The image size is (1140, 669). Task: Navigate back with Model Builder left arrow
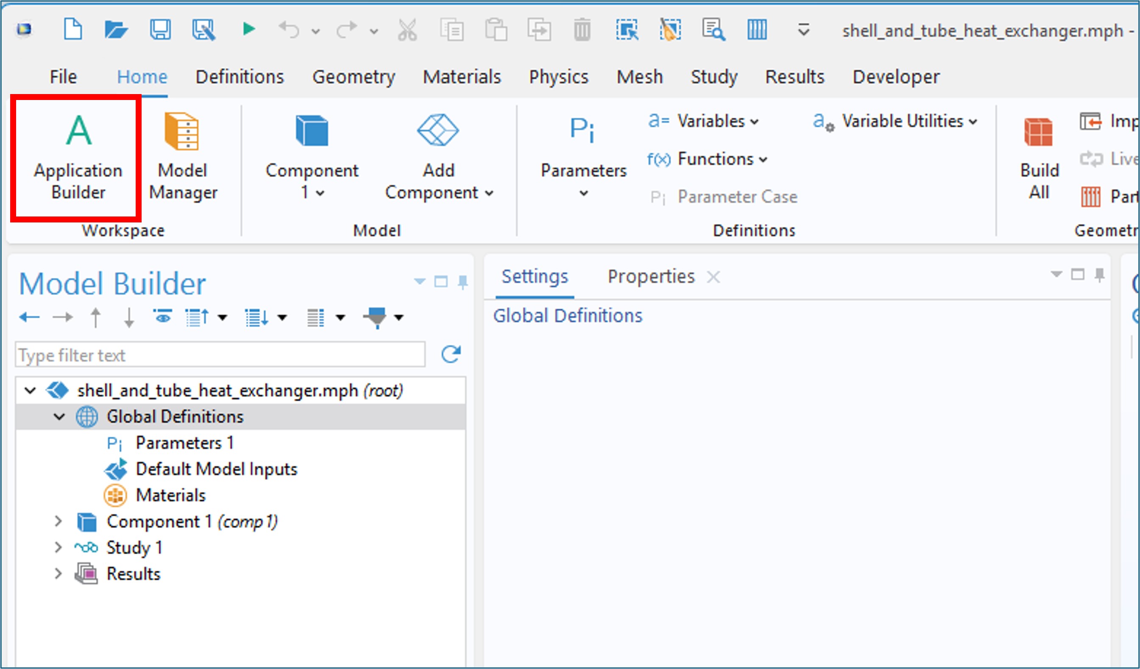click(x=29, y=317)
